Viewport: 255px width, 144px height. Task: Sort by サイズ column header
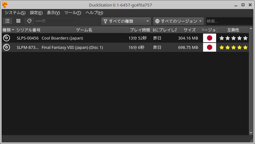tap(189, 30)
